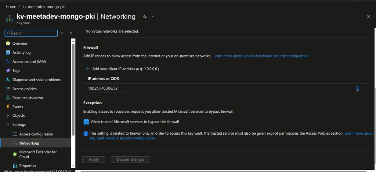
Task: Click the Overview lightbulb icon
Action: (8, 44)
